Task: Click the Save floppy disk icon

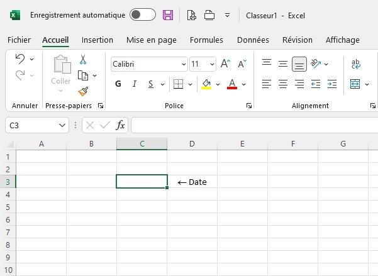Action: 168,15
